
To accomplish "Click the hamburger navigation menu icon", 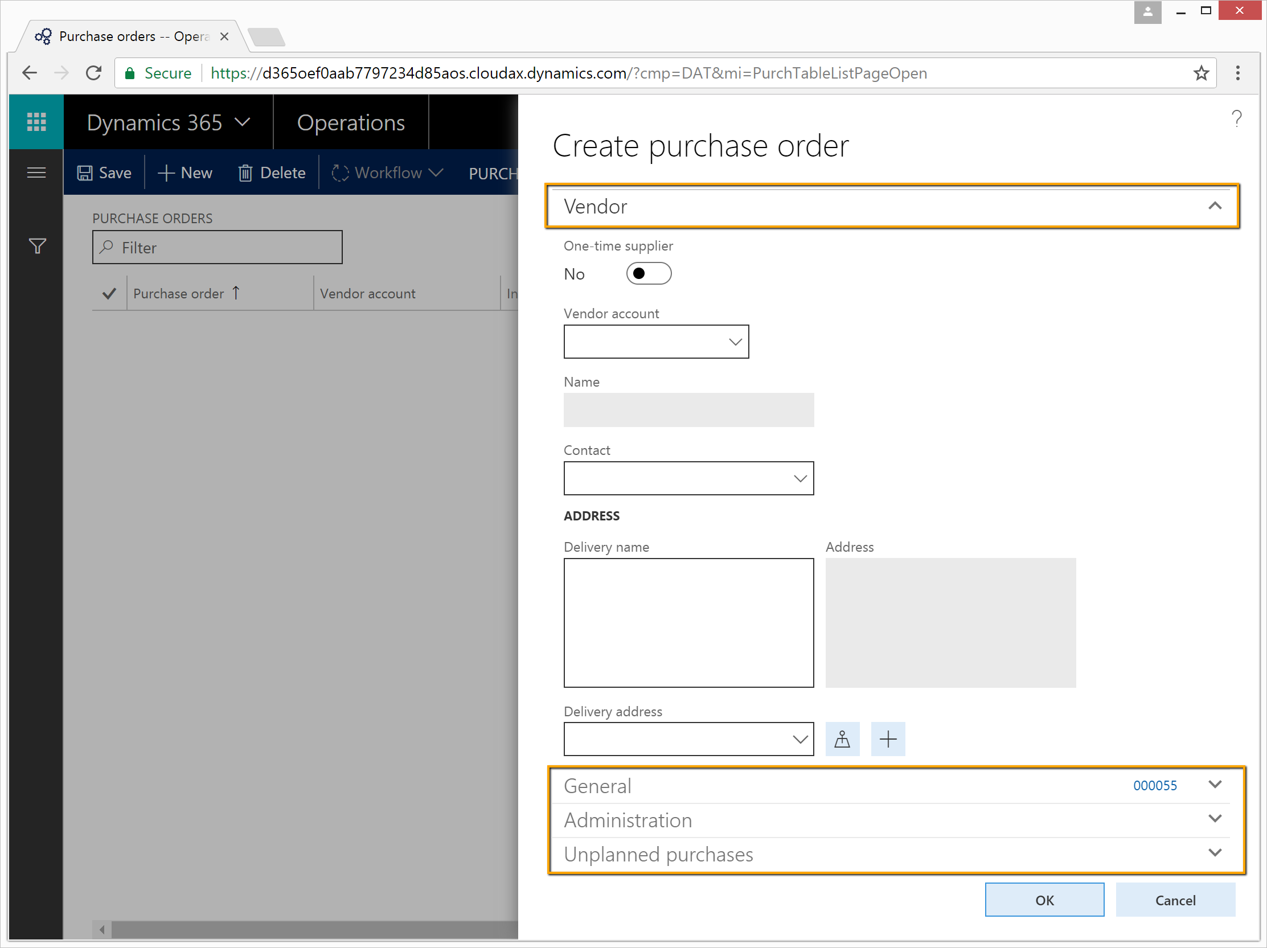I will pyautogui.click(x=36, y=173).
